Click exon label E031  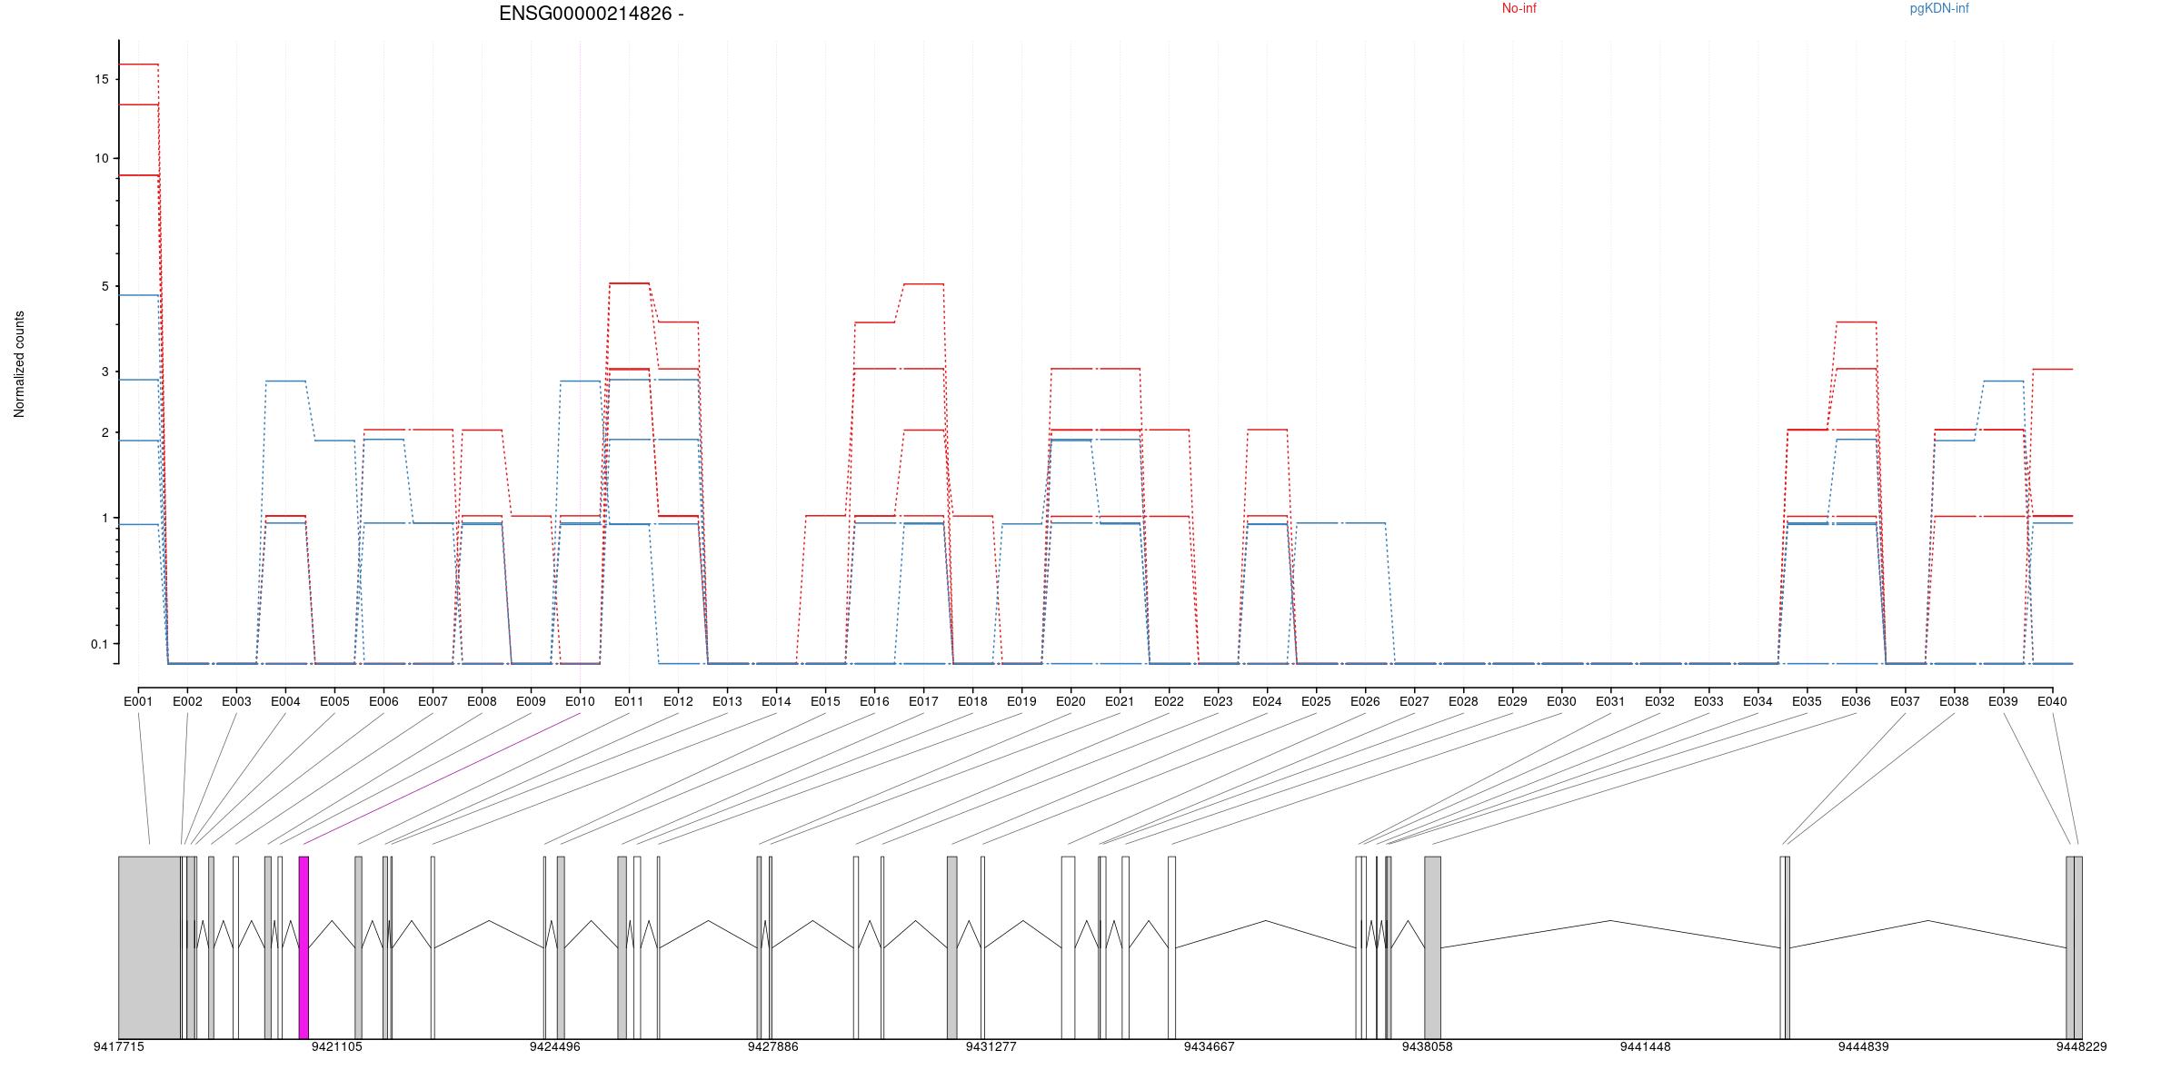(x=1610, y=701)
